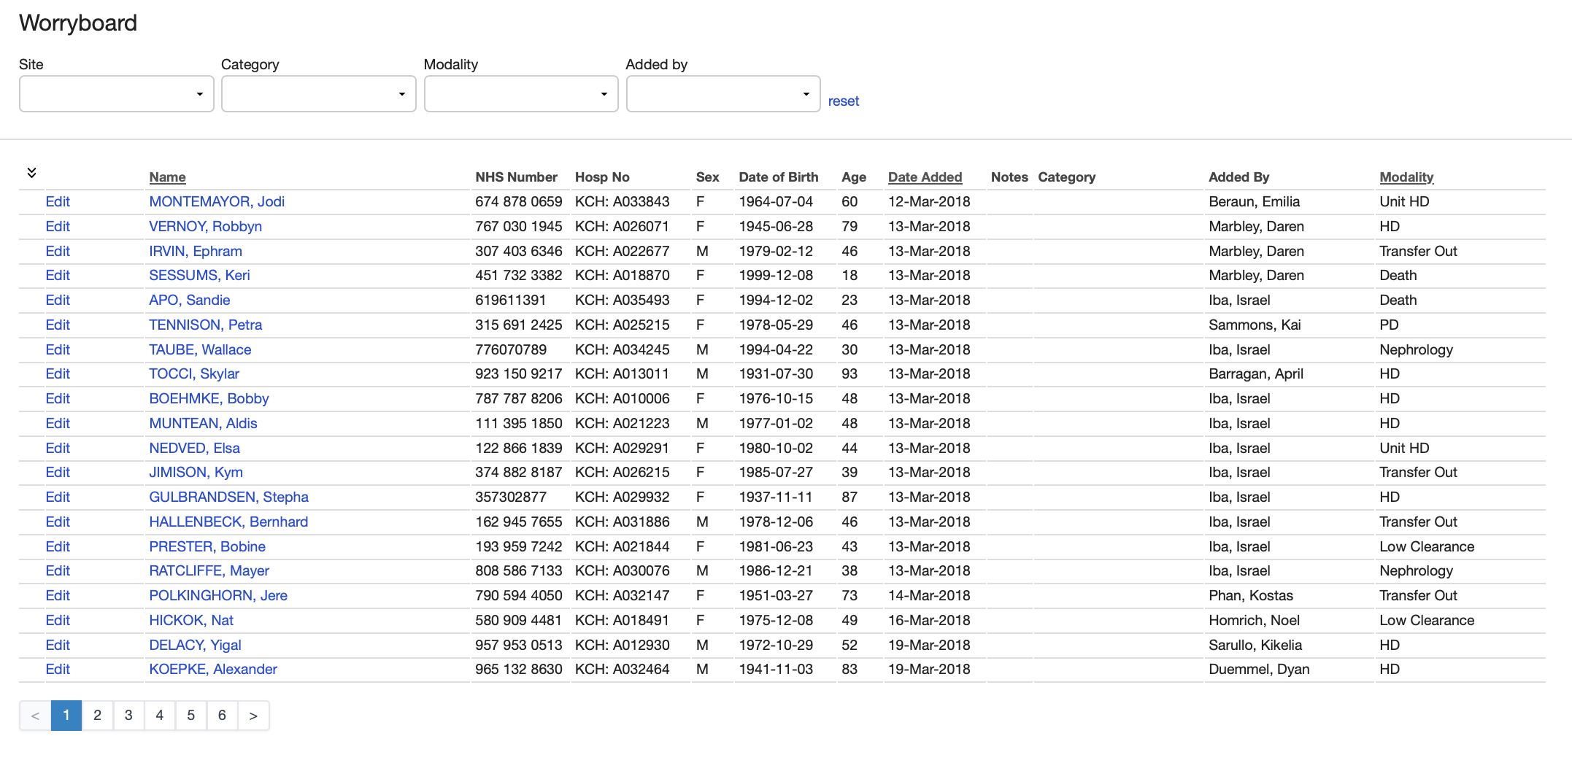Edit the SESSUMS, Keri entry
1572x763 pixels.
point(58,276)
